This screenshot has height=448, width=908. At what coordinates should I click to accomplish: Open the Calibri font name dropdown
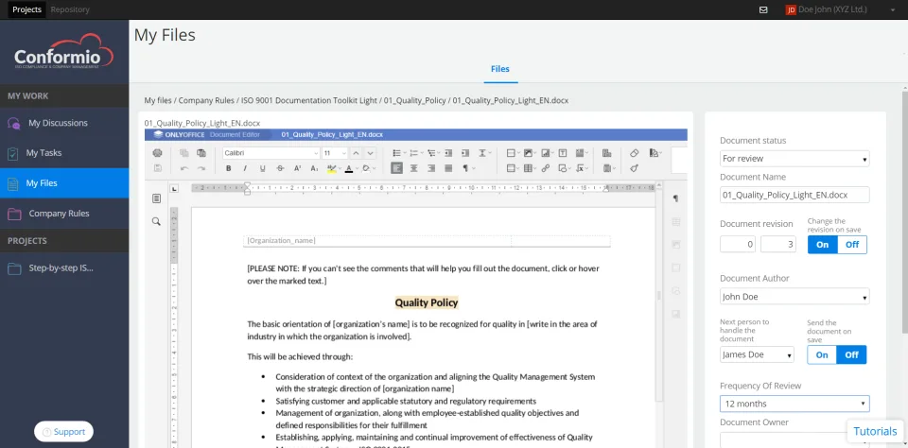click(271, 153)
